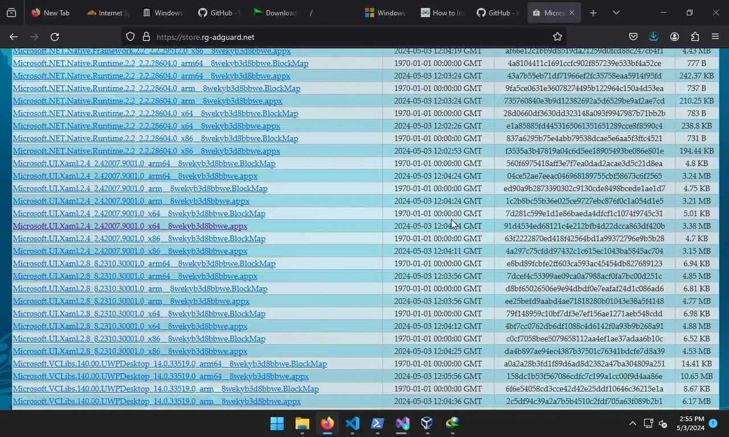Click date 2024-05-03 12:05:56 GMT
The height and width of the screenshot is (437, 729).
coord(438,376)
